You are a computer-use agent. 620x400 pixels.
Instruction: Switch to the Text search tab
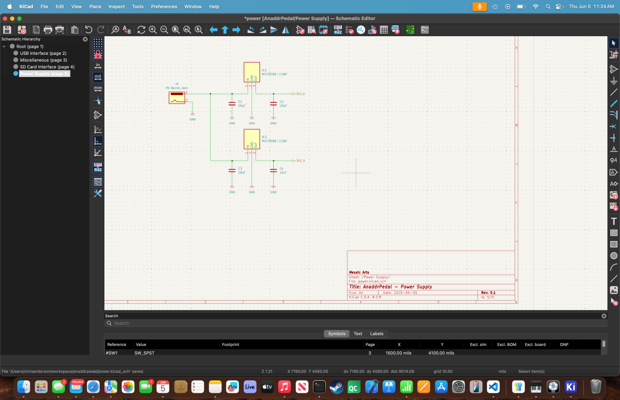pos(358,334)
